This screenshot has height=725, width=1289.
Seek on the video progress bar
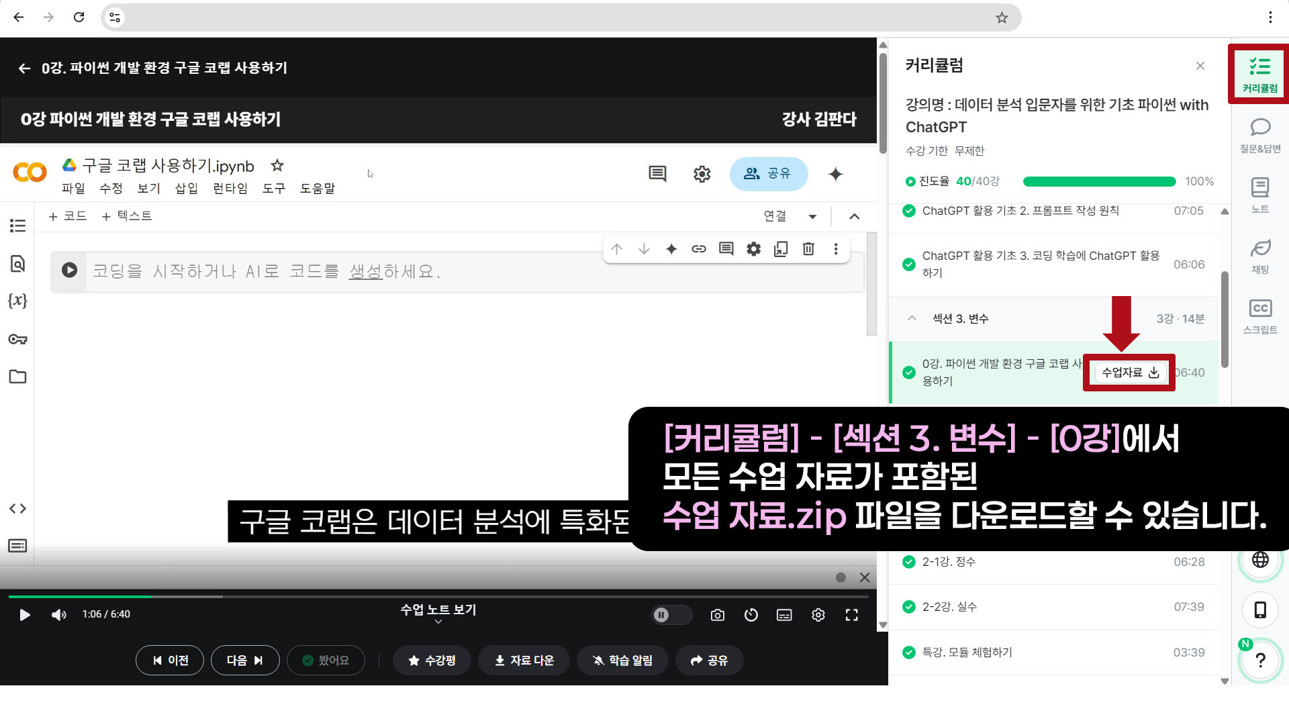pyautogui.click(x=438, y=596)
